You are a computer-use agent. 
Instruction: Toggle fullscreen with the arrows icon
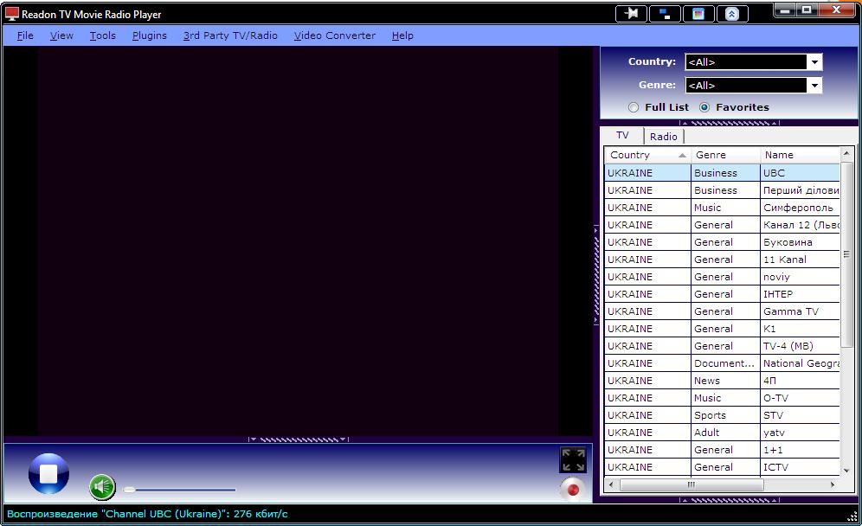click(573, 459)
